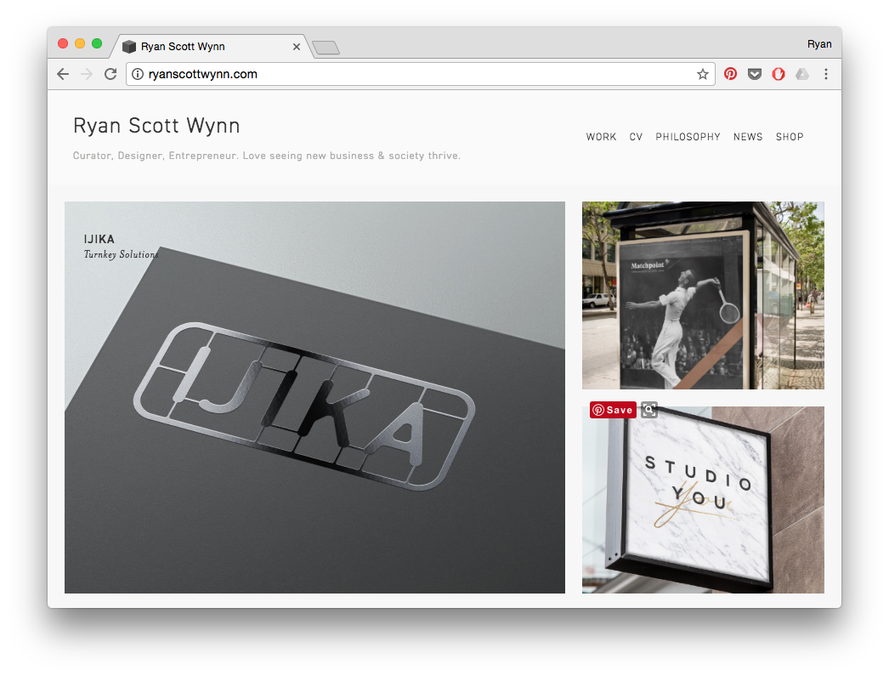
Task: Bookmark this page using the star icon
Action: pyautogui.click(x=702, y=74)
